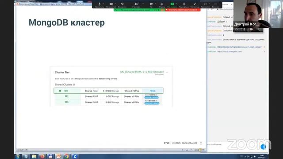Viewport: 283px width, 159px height.
Task: Open Zoom Security shield options
Action: 122,5
